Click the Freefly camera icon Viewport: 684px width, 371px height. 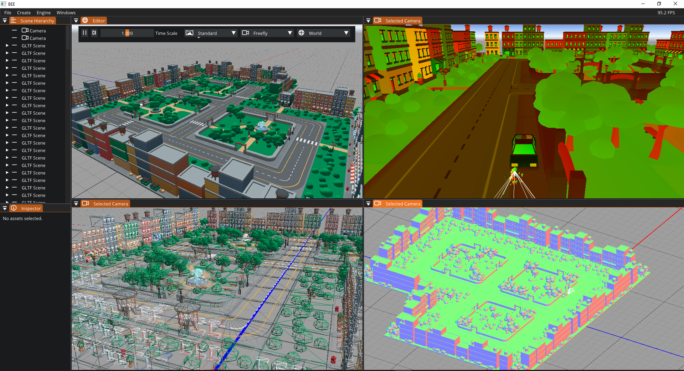click(x=245, y=33)
